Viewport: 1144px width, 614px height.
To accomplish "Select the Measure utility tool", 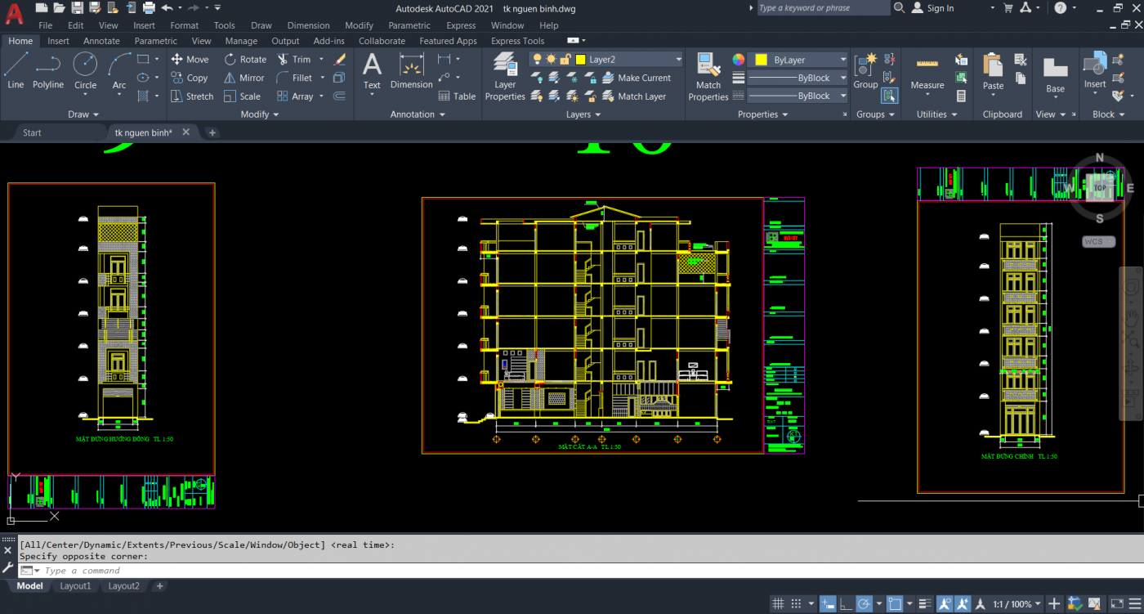I will 927,74.
